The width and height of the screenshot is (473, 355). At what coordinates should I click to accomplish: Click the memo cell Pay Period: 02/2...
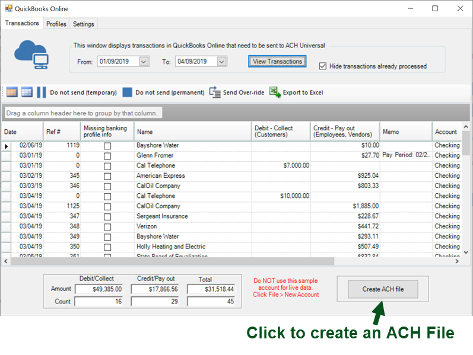tap(406, 155)
